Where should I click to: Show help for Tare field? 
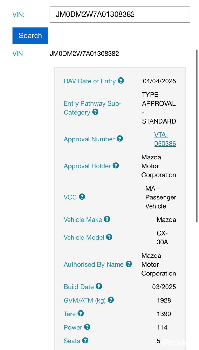pos(81,313)
